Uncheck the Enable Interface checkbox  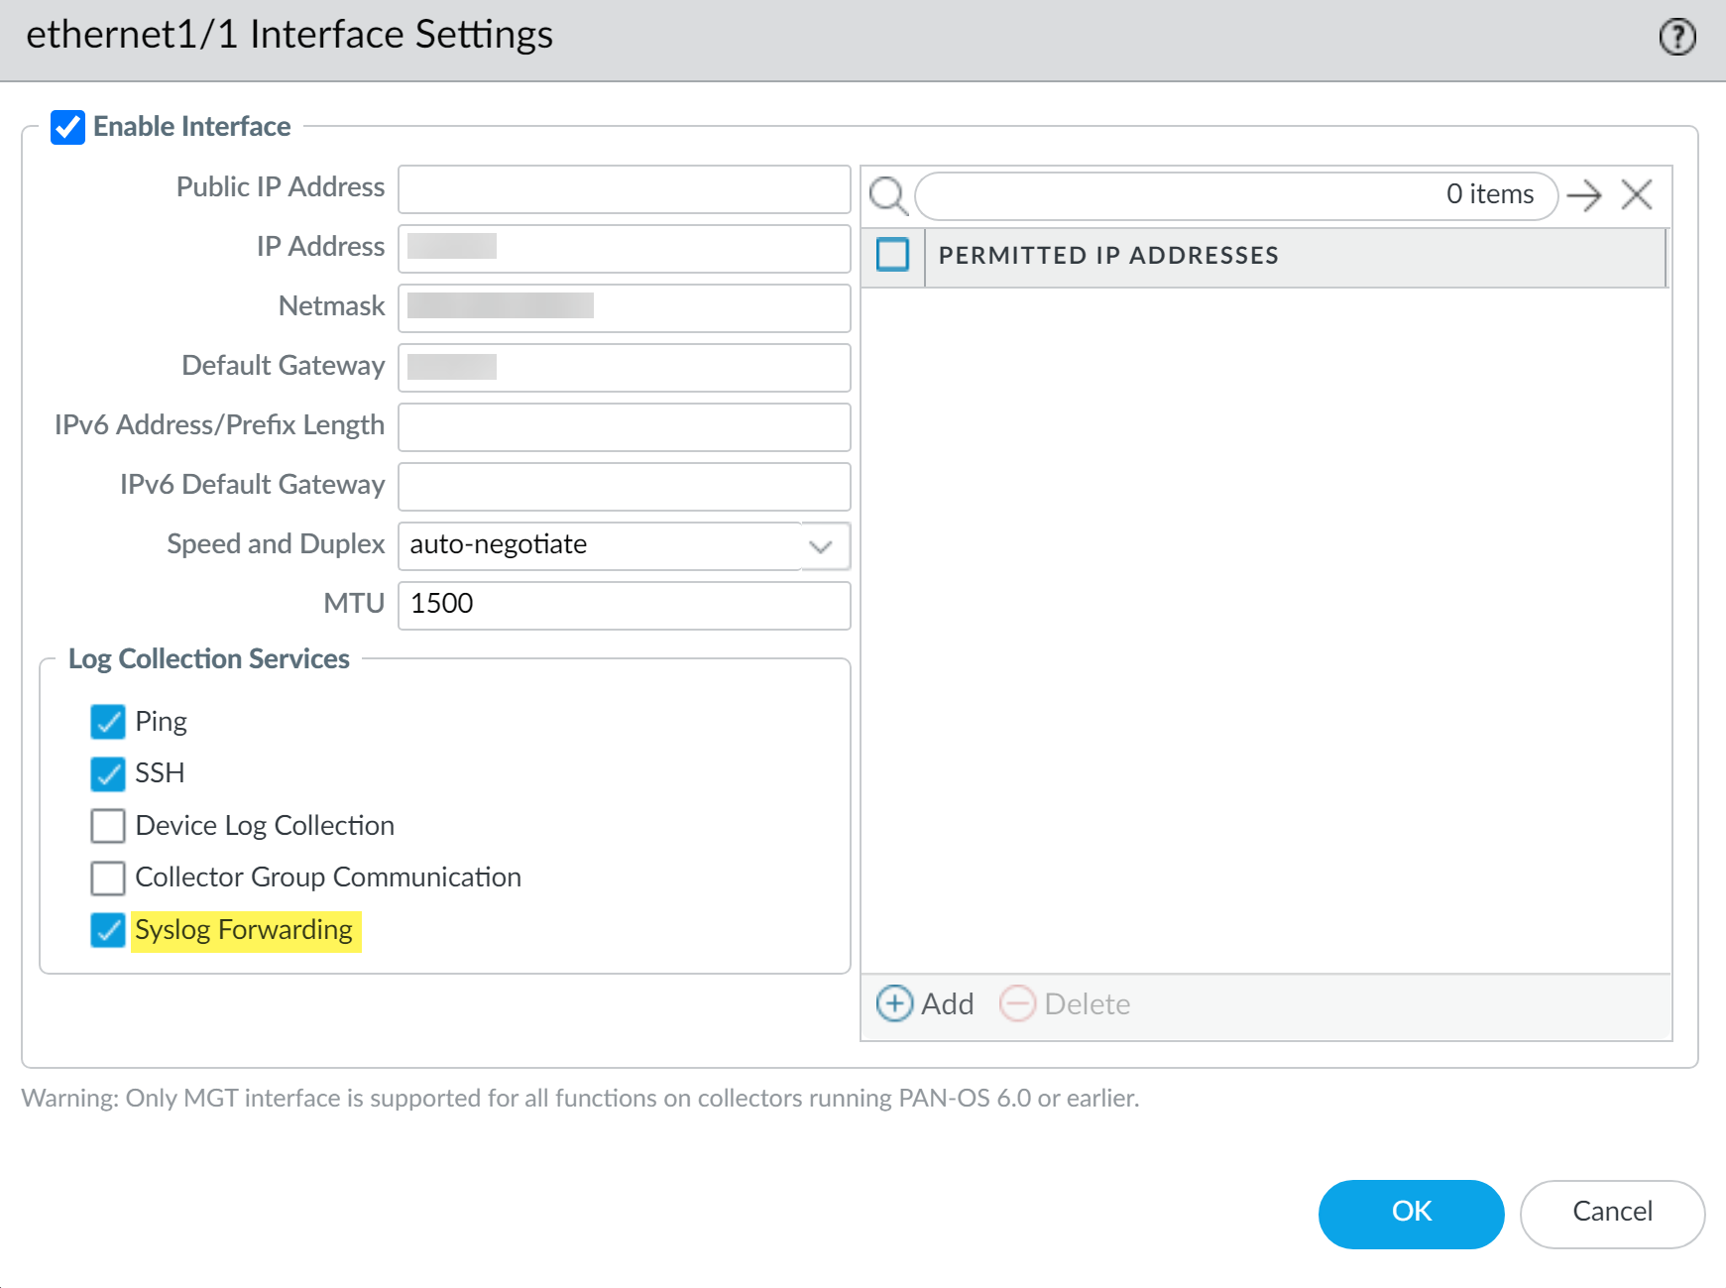point(68,127)
